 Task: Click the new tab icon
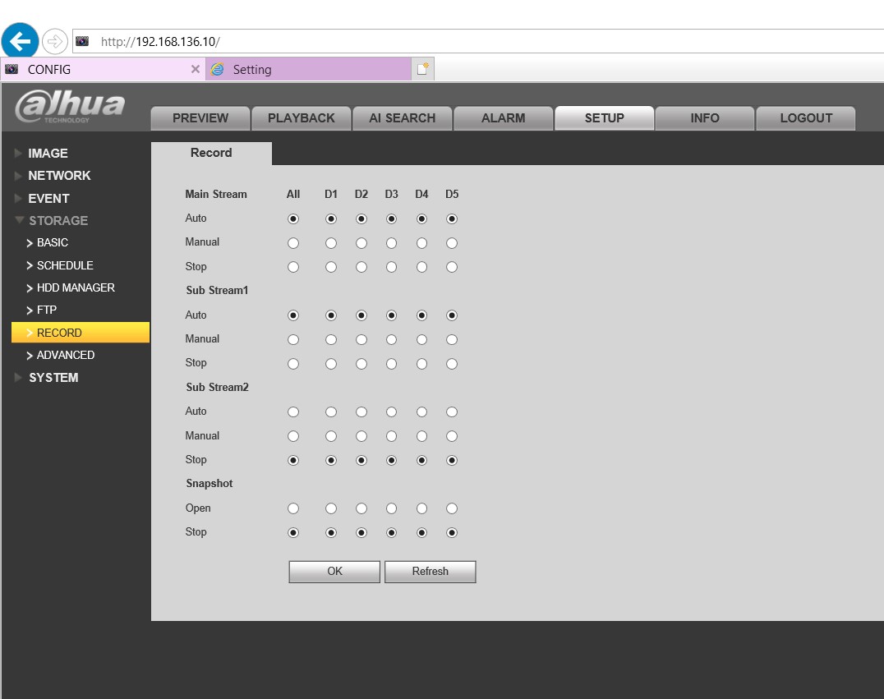coord(422,70)
